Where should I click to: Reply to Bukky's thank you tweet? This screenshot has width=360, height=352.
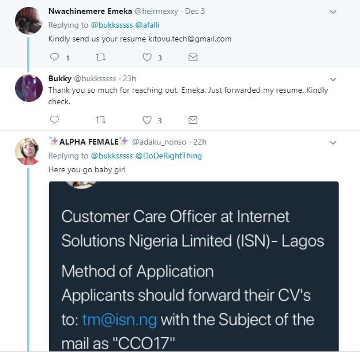coord(55,120)
